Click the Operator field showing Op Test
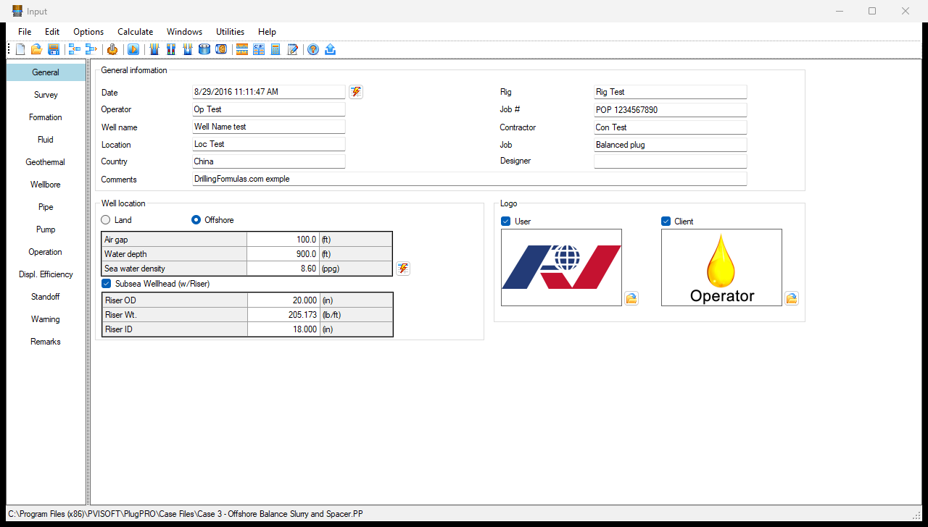This screenshot has height=527, width=928. tap(268, 109)
